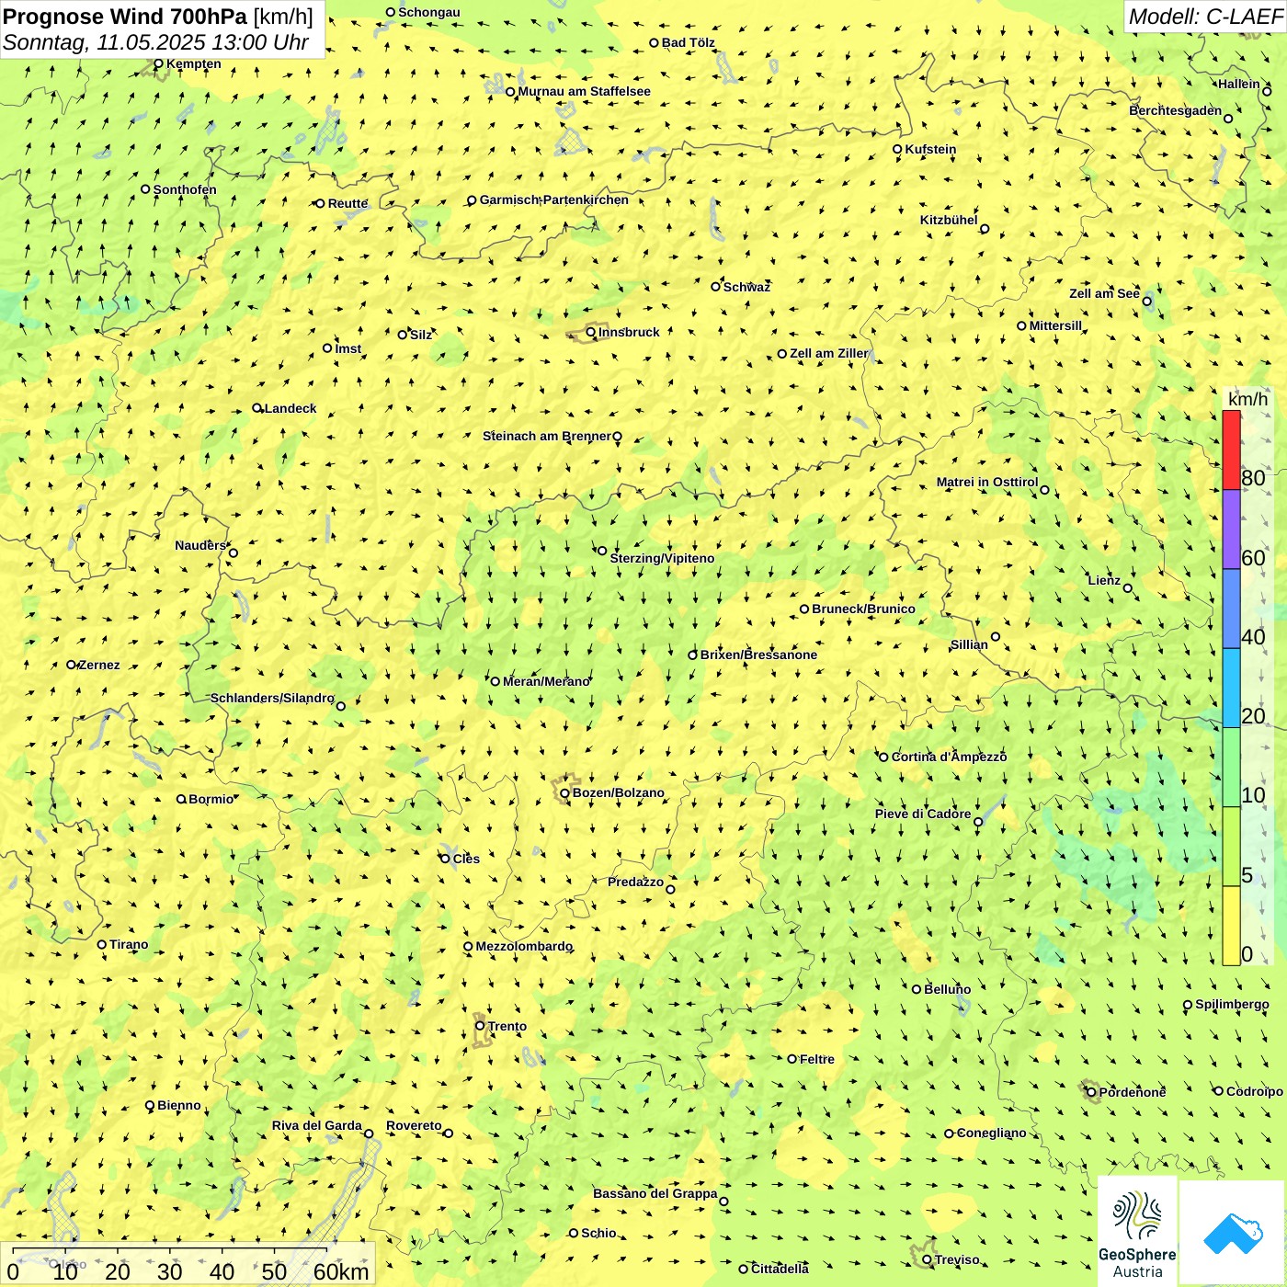Click the Treviso city marker
The width and height of the screenshot is (1287, 1287).
927,1259
